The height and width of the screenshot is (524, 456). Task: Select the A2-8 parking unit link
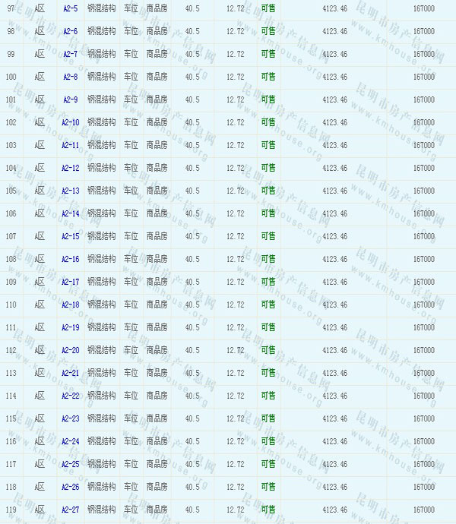[x=70, y=77]
